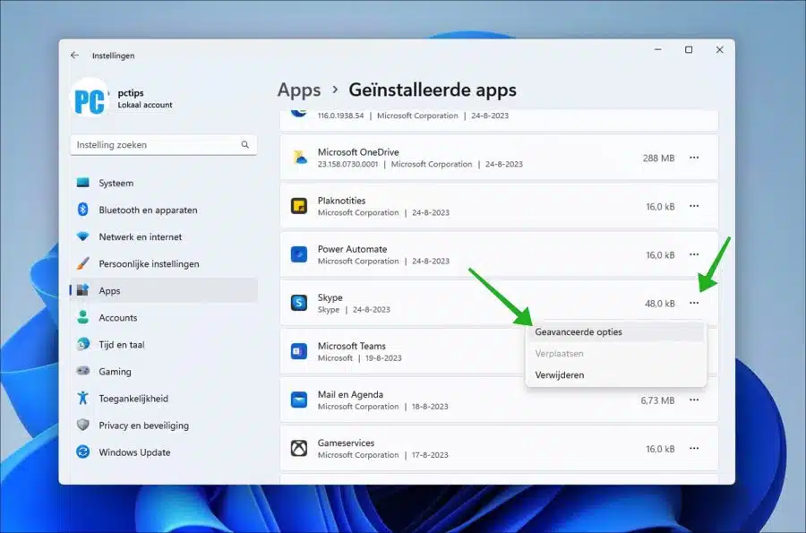This screenshot has height=533, width=806.
Task: Click the Windows Update sync icon
Action: pos(82,451)
